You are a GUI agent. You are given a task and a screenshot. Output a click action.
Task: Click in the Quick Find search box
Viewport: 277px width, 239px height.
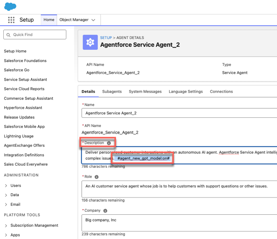35,35
